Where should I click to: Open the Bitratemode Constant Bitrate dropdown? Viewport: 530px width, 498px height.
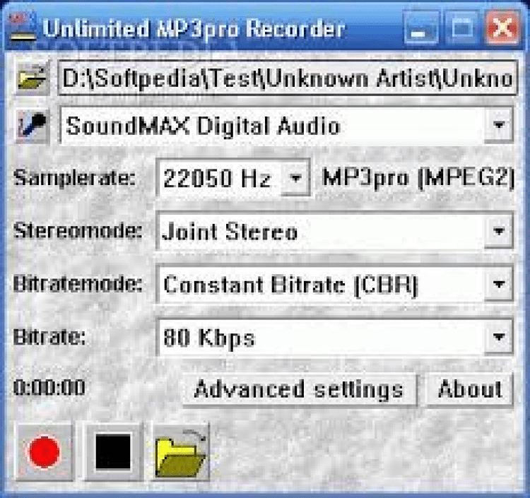tap(335, 284)
